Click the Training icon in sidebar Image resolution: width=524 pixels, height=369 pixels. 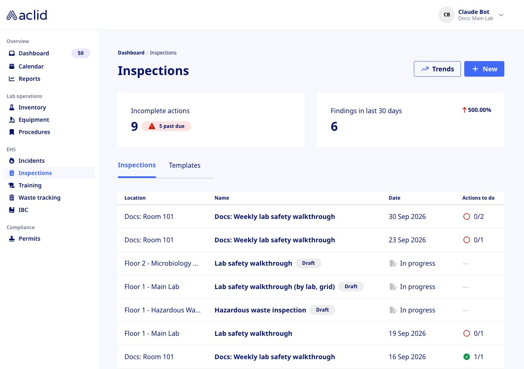(x=12, y=185)
